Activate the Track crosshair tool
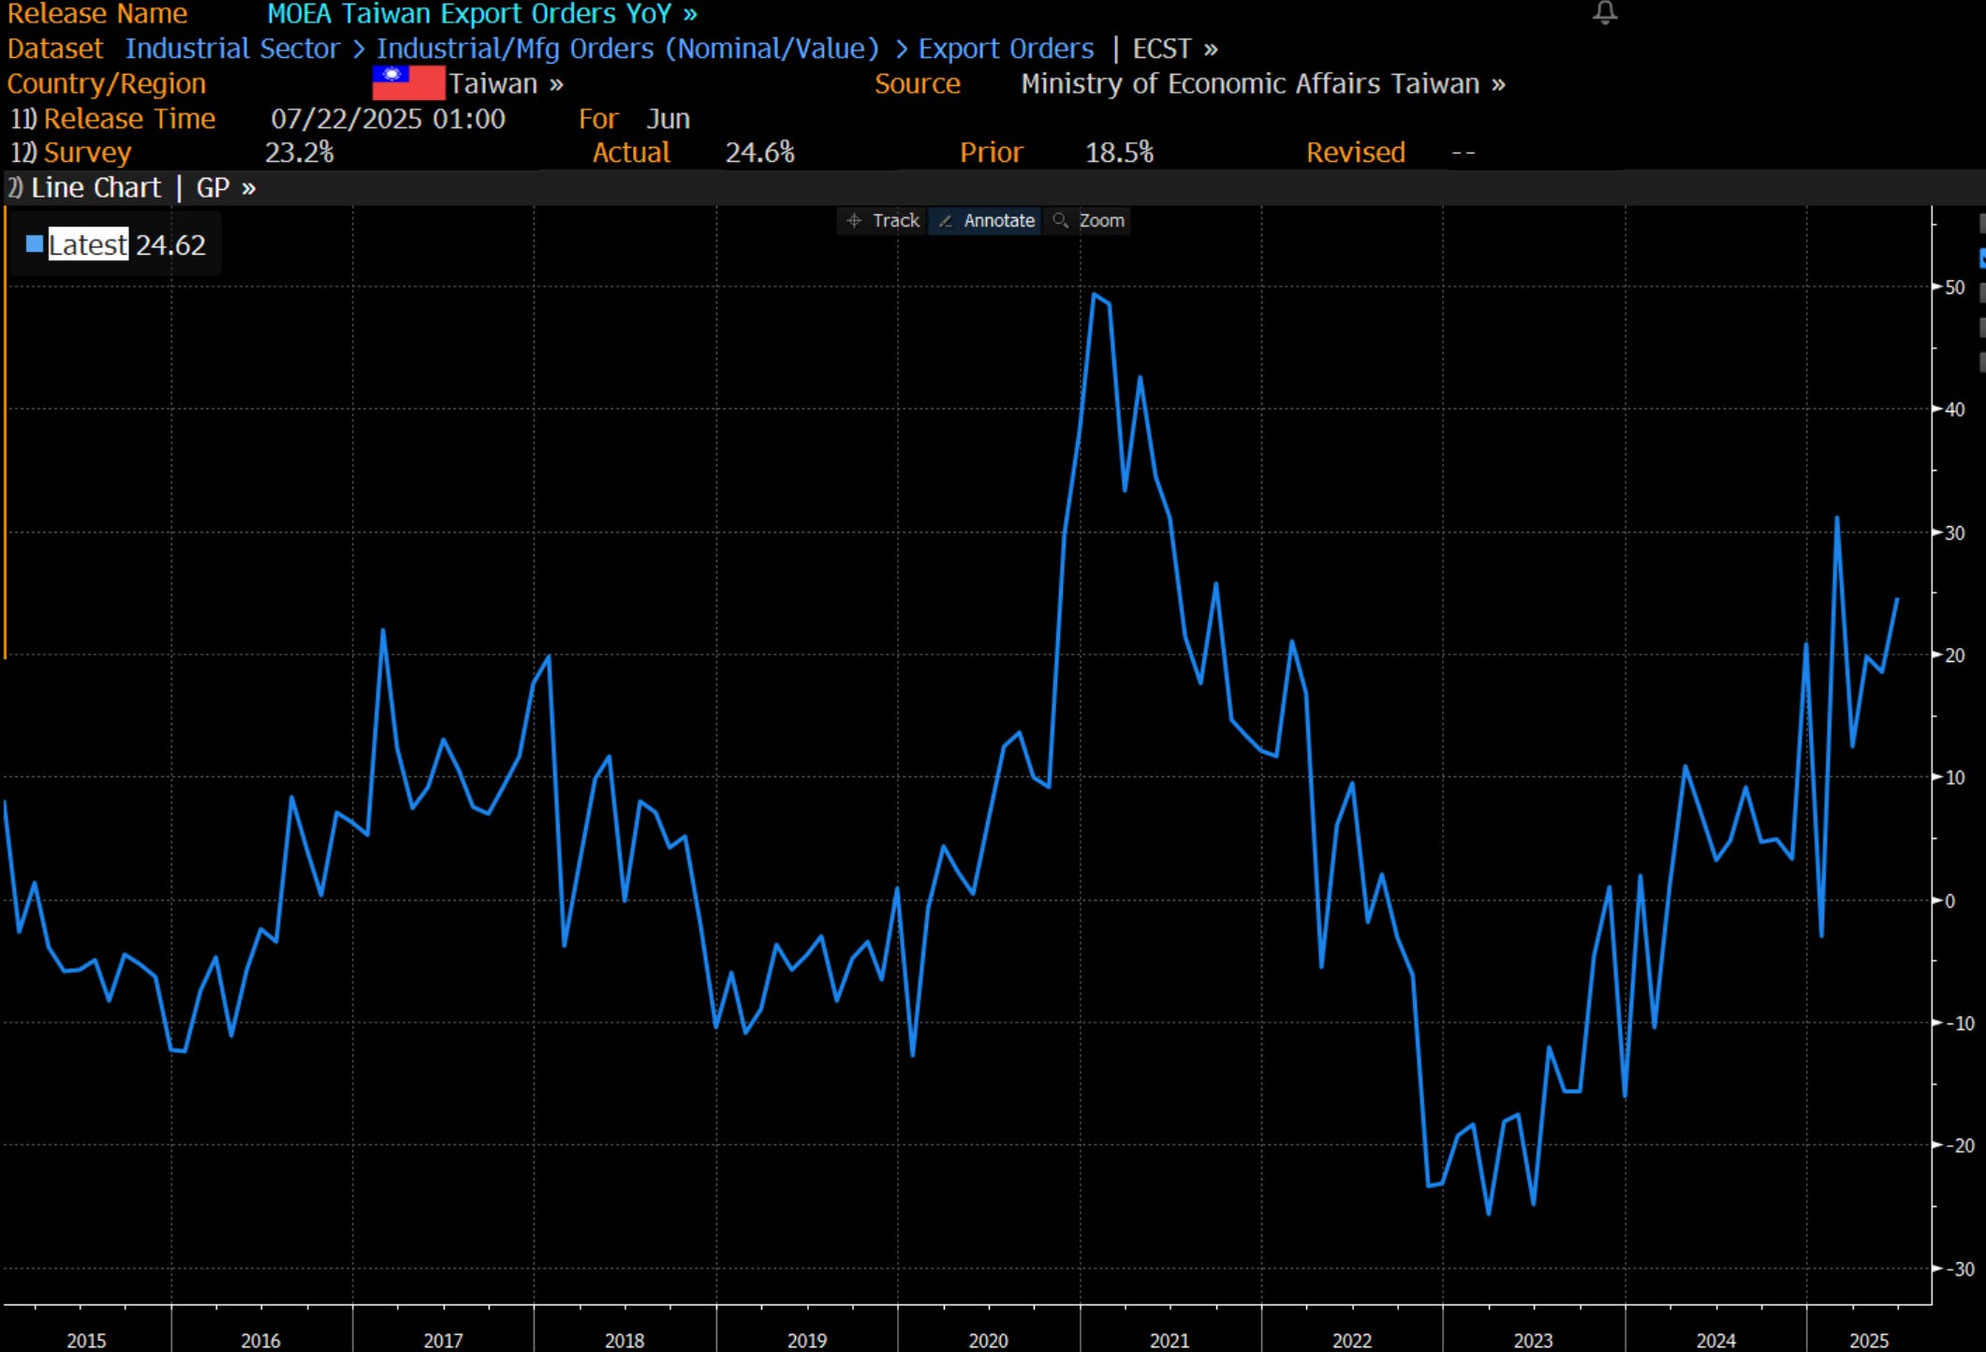Screen dimensions: 1986x1352 (882, 221)
